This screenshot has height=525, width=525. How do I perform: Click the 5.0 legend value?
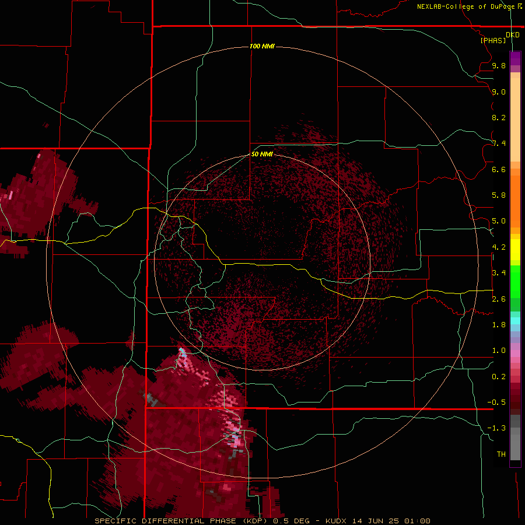pos(499,221)
